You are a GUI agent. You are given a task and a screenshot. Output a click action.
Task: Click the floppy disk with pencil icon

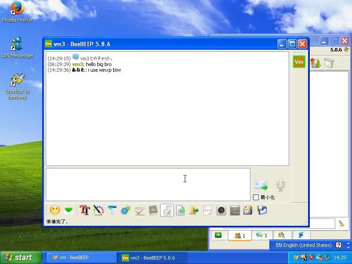(x=248, y=210)
